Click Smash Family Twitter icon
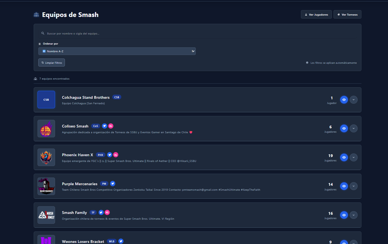This screenshot has height=244, width=388. (x=101, y=213)
